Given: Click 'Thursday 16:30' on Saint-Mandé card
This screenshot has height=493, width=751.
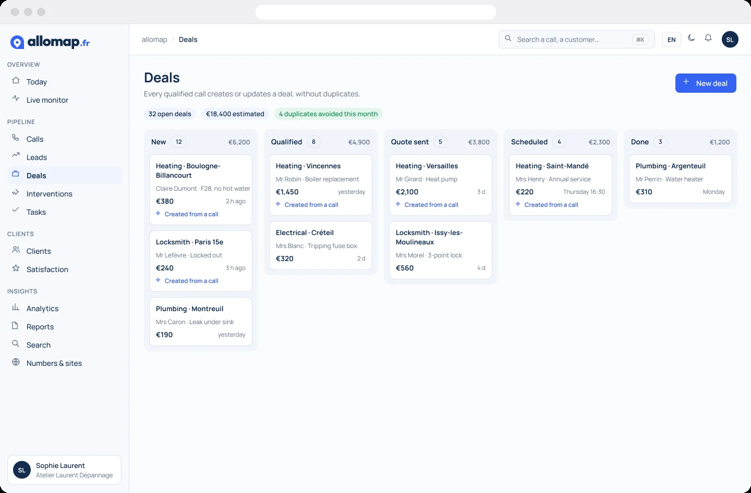Looking at the screenshot, I should coord(584,192).
